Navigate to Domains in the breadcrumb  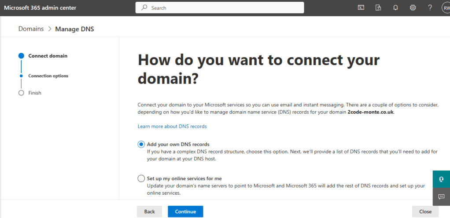coord(31,29)
